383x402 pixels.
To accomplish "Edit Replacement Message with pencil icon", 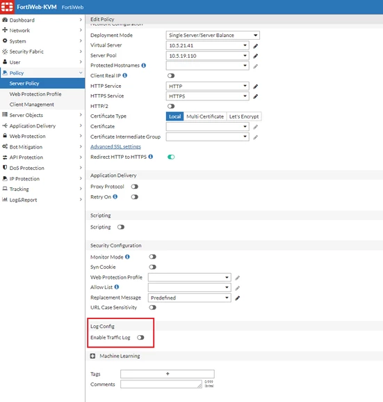I will point(238,298).
